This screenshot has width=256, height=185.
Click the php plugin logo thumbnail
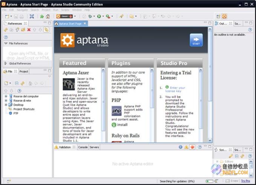117,111
